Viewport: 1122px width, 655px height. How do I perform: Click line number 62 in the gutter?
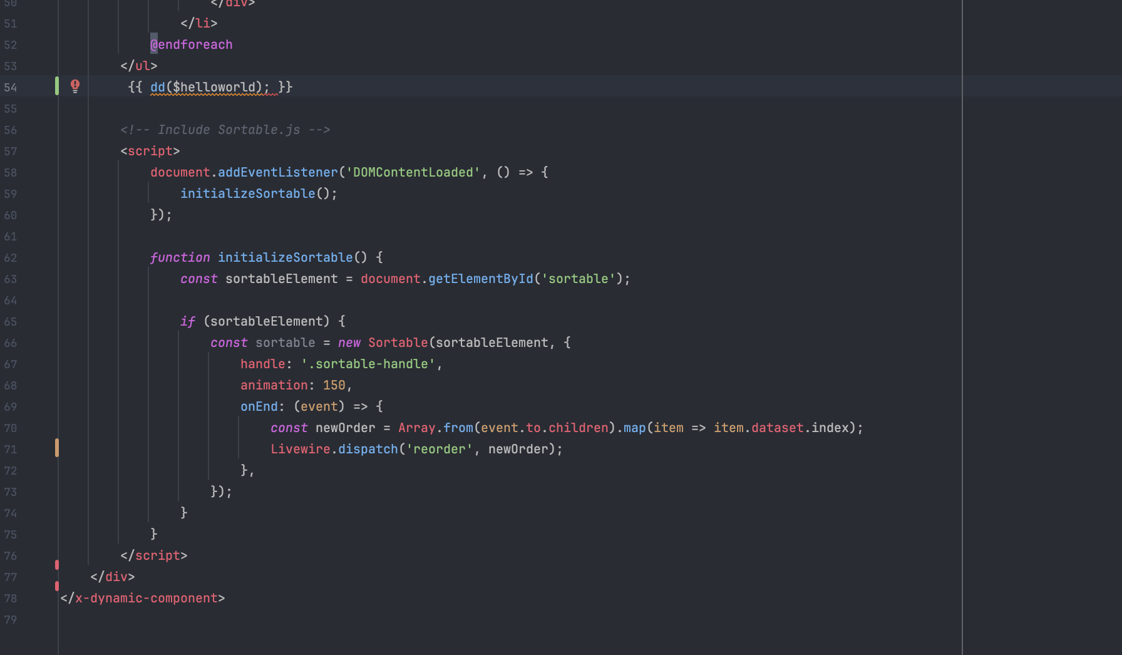(11, 258)
